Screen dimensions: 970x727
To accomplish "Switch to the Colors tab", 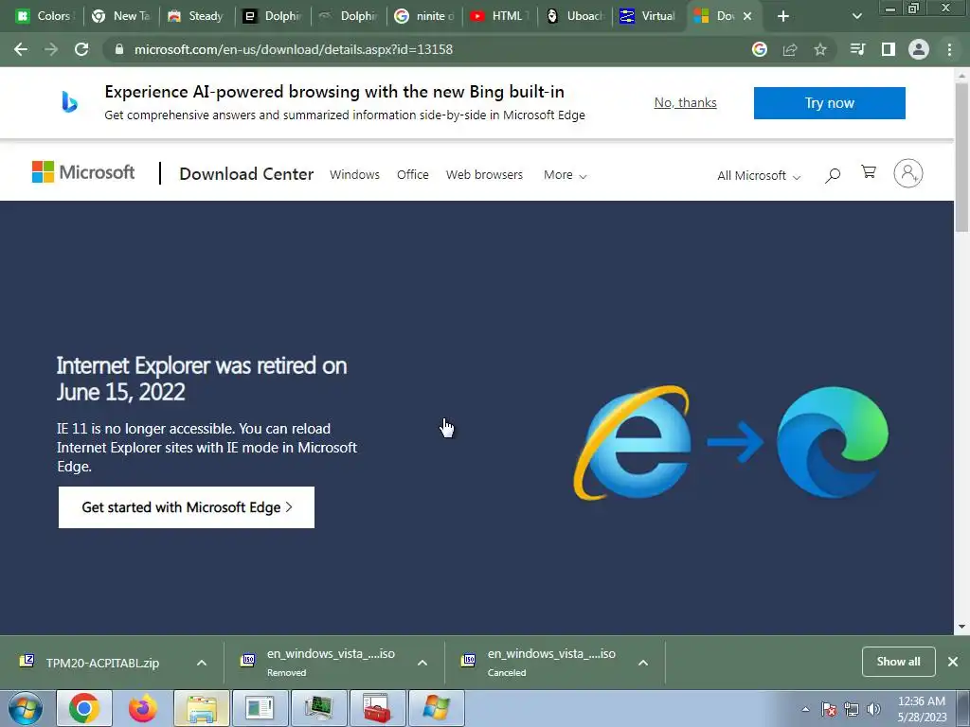I will [x=44, y=16].
